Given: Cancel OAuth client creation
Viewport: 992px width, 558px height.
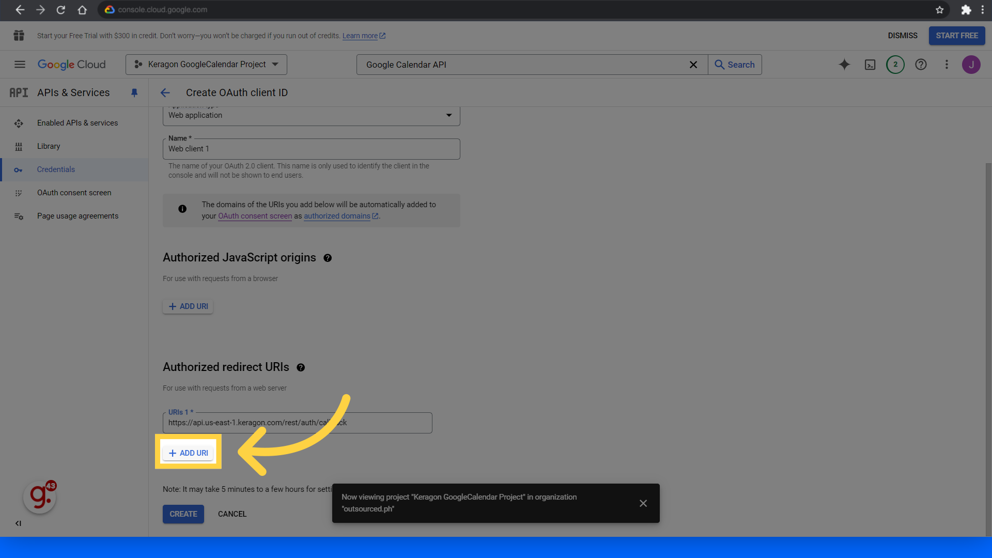Looking at the screenshot, I should 232,514.
